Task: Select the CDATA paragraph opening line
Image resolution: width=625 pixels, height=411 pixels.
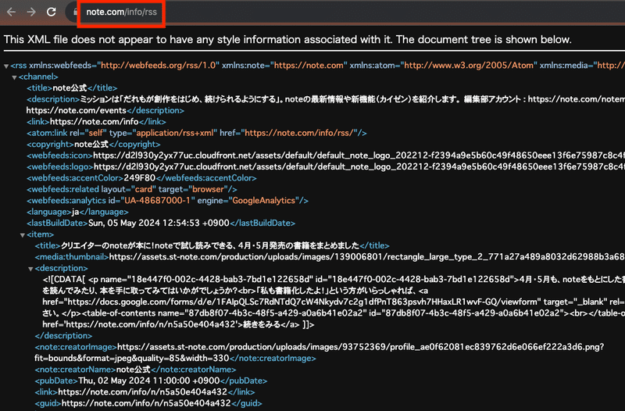Action: point(334,280)
